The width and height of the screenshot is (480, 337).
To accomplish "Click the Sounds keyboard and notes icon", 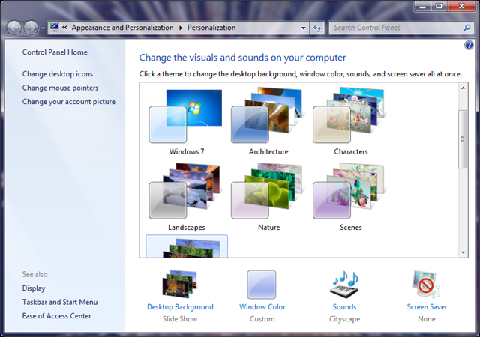I will tap(345, 285).
